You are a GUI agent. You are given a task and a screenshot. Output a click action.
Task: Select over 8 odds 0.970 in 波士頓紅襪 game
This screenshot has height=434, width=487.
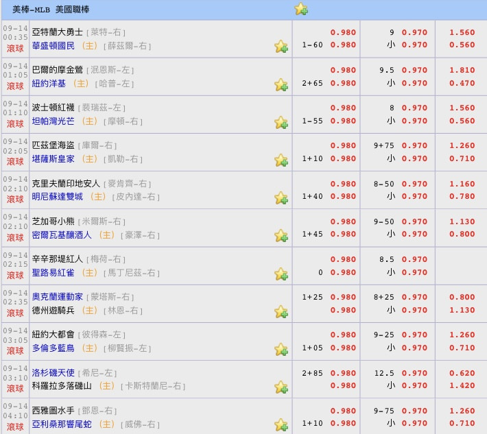click(x=414, y=108)
